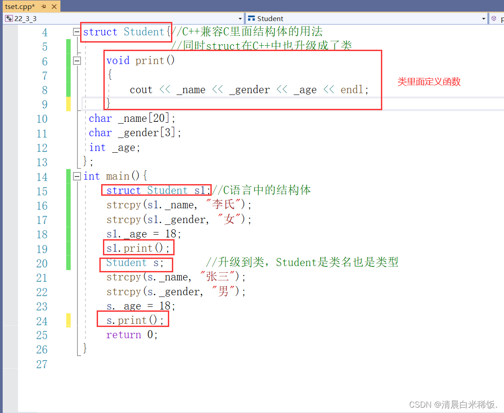504x413 pixels.
Task: Close the tset.cpp tab
Action: point(54,6)
